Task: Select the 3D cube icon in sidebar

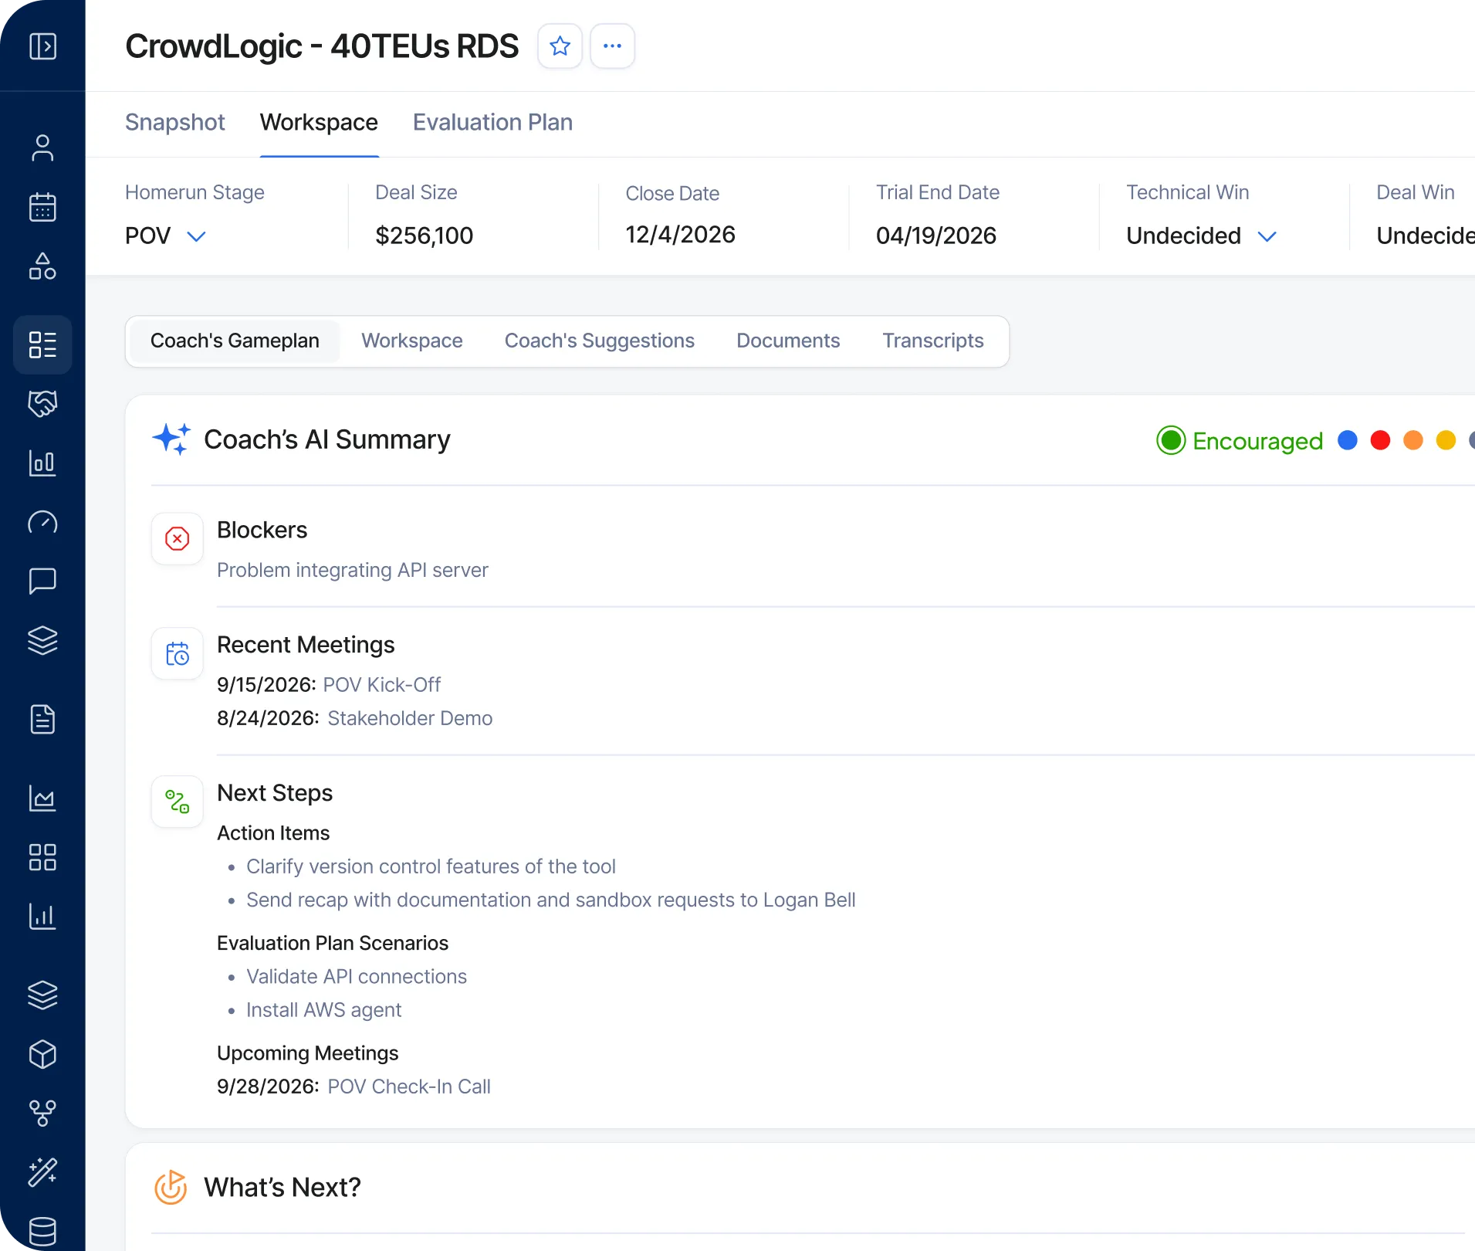Action: 43,1055
